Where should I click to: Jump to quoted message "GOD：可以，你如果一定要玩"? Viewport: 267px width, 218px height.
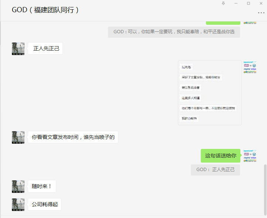point(174,32)
